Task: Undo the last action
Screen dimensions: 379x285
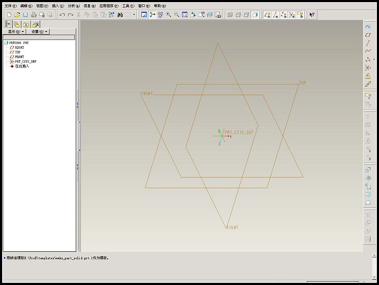Action: pyautogui.click(x=62, y=15)
